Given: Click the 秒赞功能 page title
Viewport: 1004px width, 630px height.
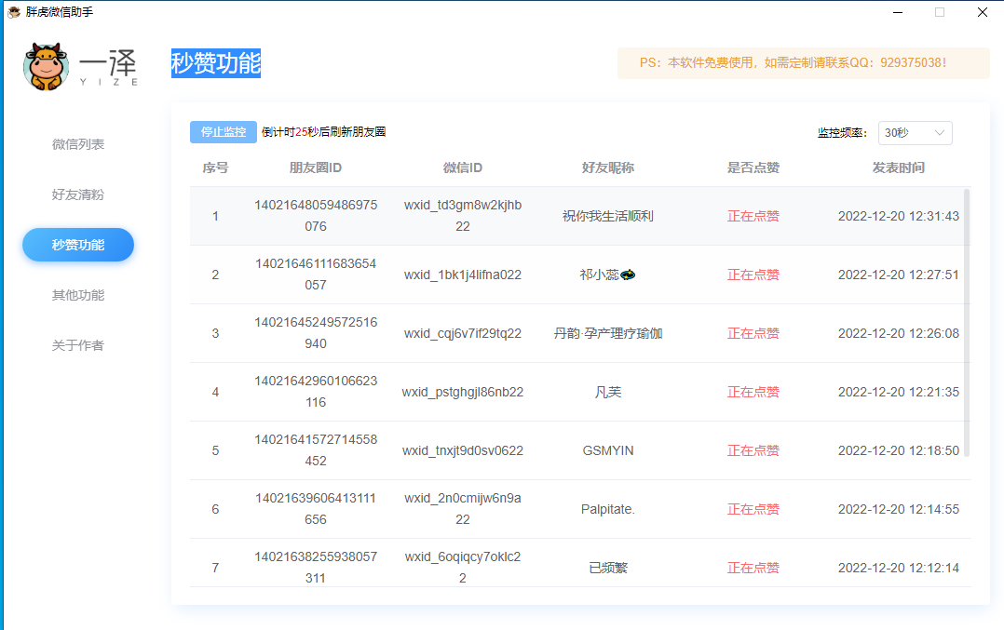Looking at the screenshot, I should [x=213, y=62].
